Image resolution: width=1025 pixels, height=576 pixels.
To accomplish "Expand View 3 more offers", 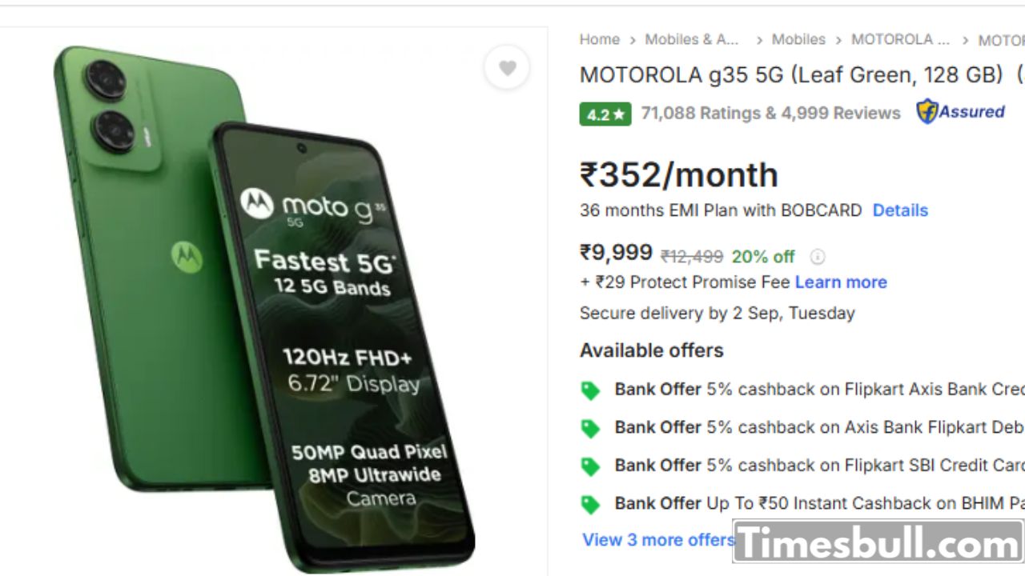I will pyautogui.click(x=658, y=540).
